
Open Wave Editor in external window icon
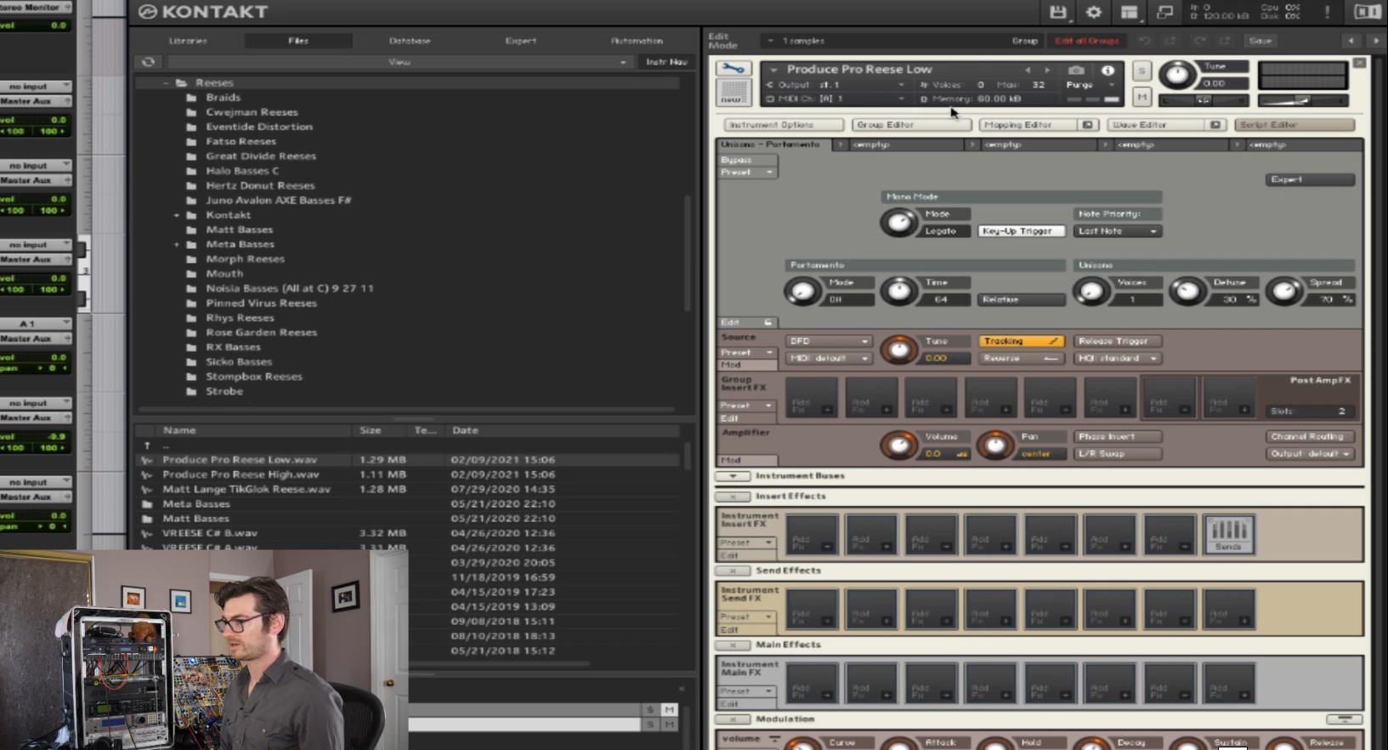coord(1215,125)
